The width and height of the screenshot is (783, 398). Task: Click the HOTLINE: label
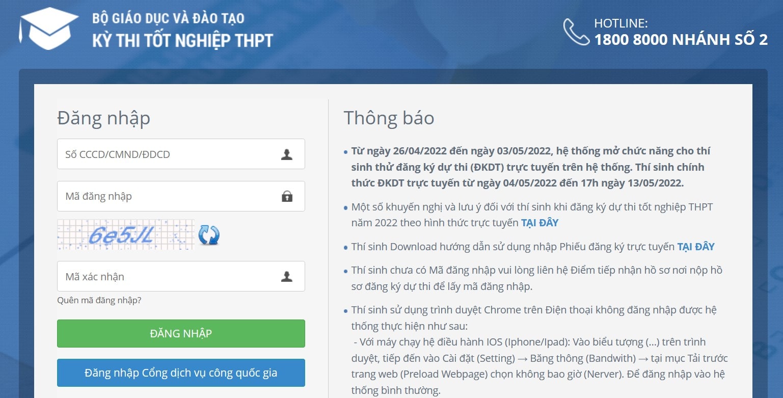pos(620,23)
